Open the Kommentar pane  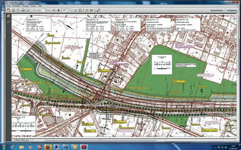(217, 10)
